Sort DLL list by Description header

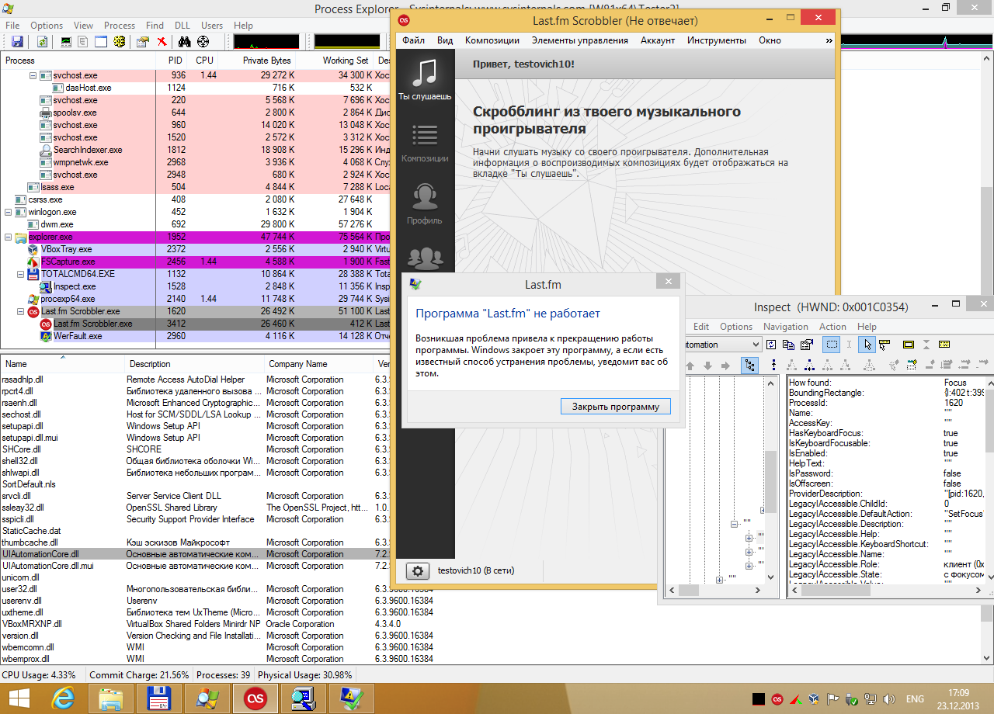194,364
